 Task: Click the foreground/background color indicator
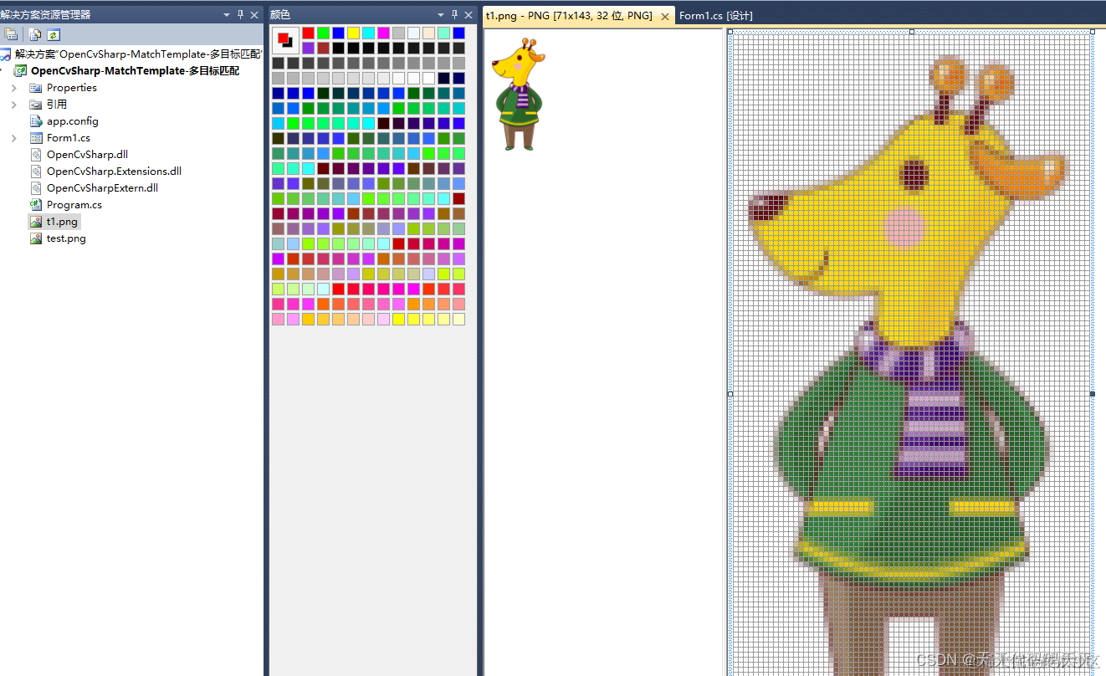click(285, 40)
